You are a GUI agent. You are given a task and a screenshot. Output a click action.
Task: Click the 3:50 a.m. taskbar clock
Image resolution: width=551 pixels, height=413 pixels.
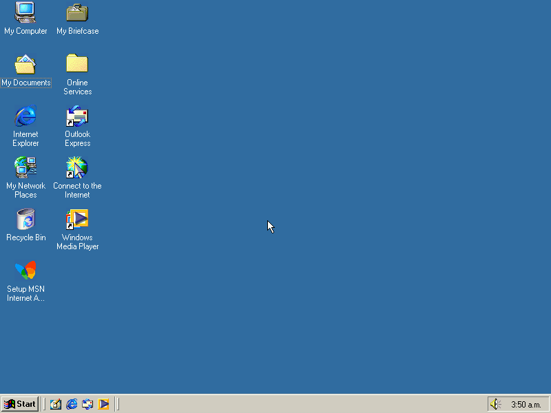pyautogui.click(x=526, y=405)
